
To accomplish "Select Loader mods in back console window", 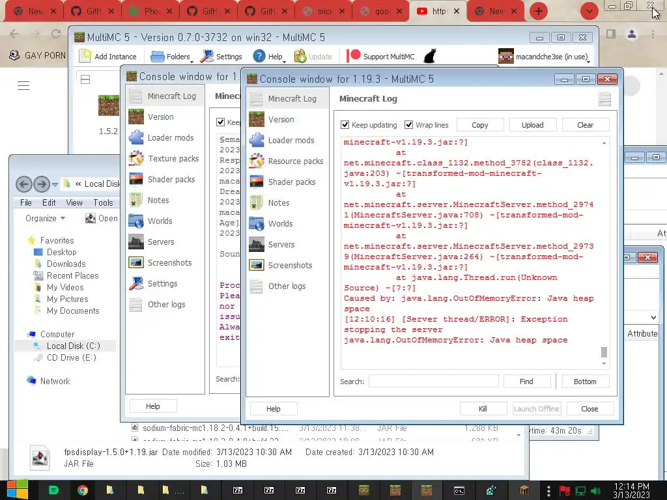I will [x=165, y=138].
